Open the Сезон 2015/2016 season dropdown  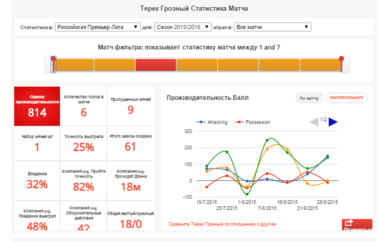coord(183,27)
